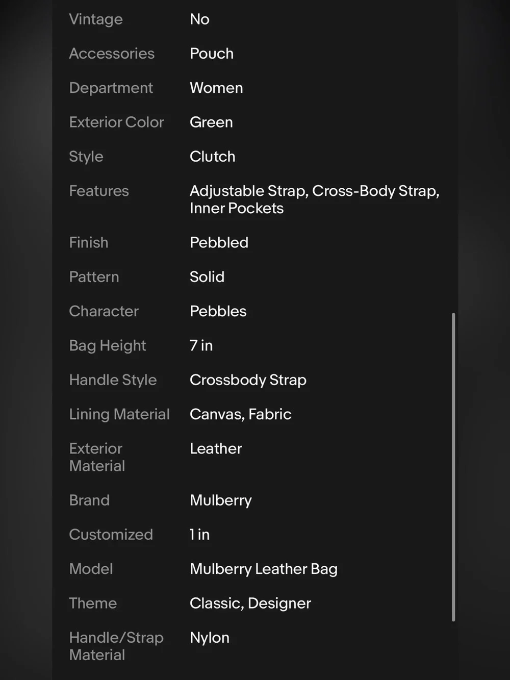510x680 pixels.
Task: Tap the Customized value 1 in
Action: tap(199, 535)
